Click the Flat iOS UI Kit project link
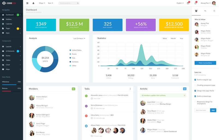This screenshot has height=140, width=219. coord(123,95)
